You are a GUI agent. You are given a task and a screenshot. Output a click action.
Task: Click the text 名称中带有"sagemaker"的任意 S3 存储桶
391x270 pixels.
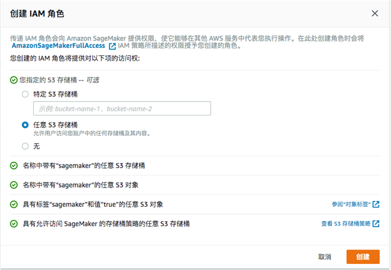coord(84,165)
